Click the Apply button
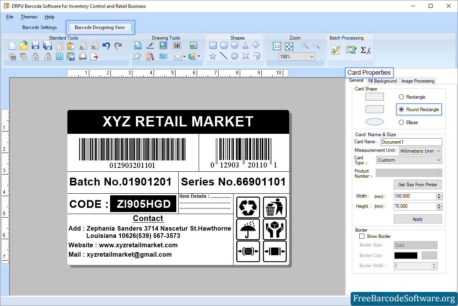The image size is (458, 306). pos(418,219)
